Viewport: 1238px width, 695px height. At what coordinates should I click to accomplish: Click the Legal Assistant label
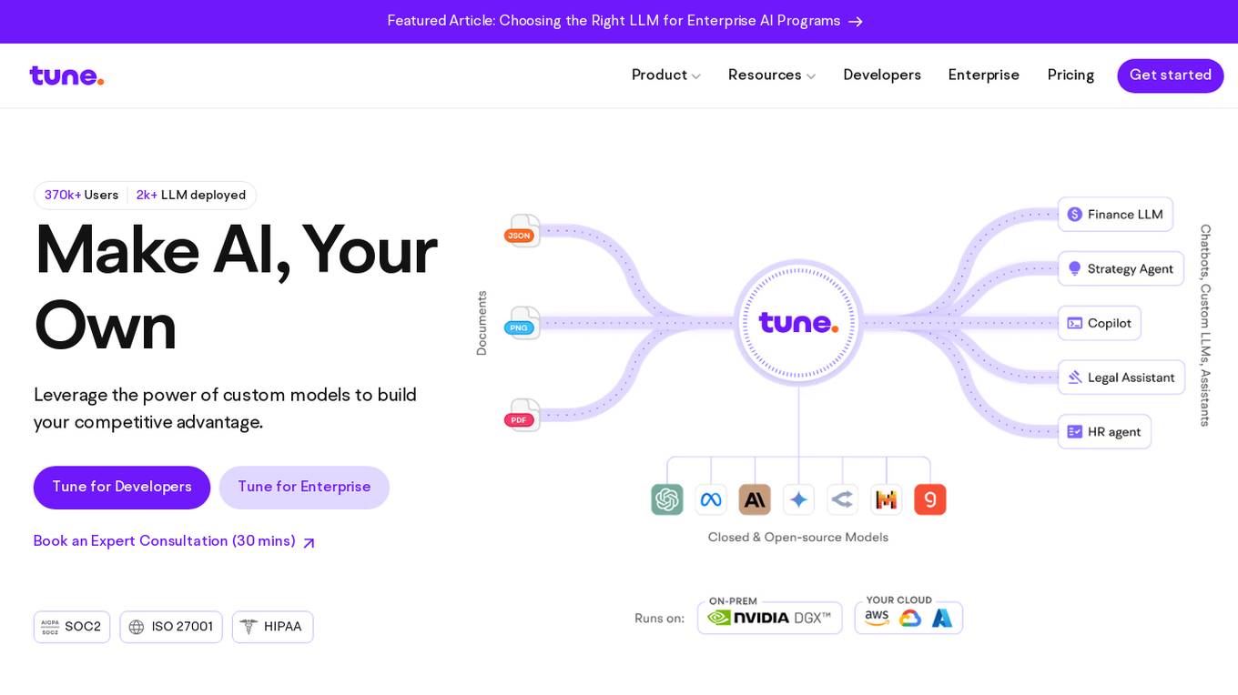[x=1131, y=378]
